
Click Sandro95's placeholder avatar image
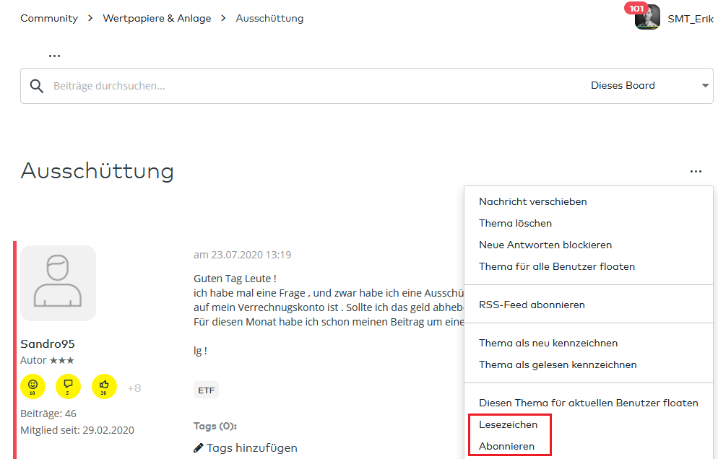click(58, 283)
